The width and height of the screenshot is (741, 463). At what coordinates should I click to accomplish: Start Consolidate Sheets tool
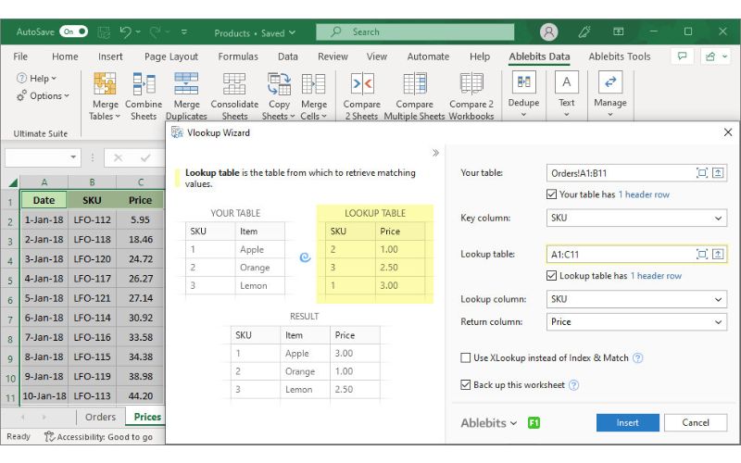(234, 96)
